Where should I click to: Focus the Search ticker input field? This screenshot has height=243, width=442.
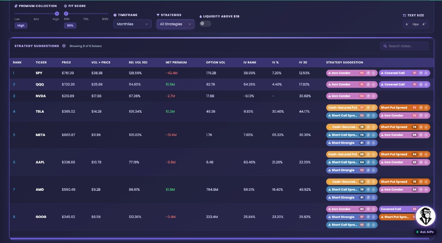pyautogui.click(x=404, y=46)
